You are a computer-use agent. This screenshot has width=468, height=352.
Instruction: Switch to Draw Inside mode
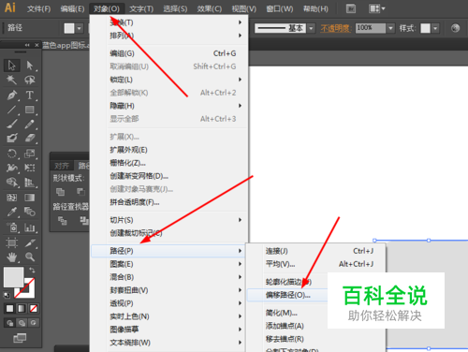click(x=34, y=323)
